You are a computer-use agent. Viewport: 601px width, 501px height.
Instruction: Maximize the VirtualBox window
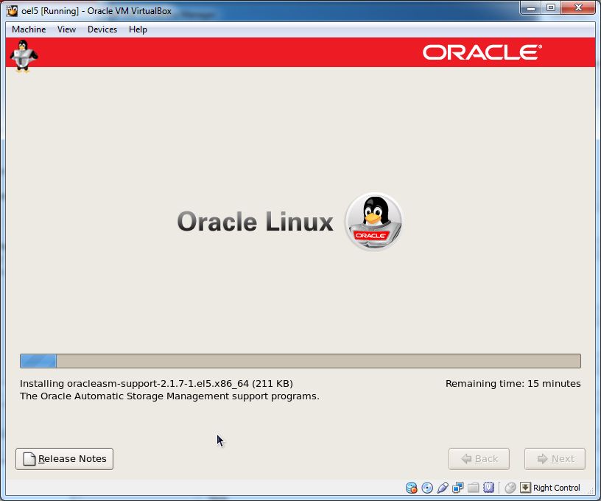click(x=551, y=7)
